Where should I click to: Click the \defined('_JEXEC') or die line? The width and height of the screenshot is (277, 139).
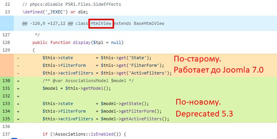[x=55, y=12]
